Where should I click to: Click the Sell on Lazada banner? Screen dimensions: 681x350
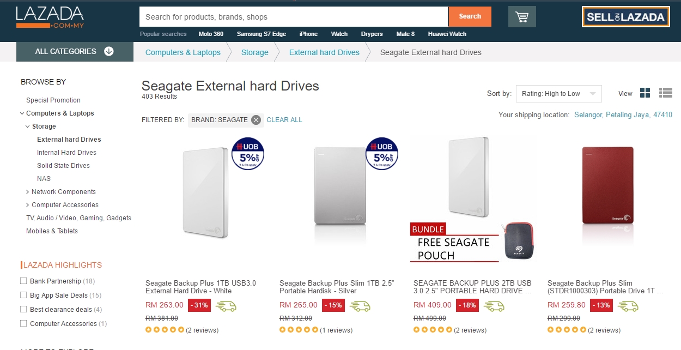625,17
